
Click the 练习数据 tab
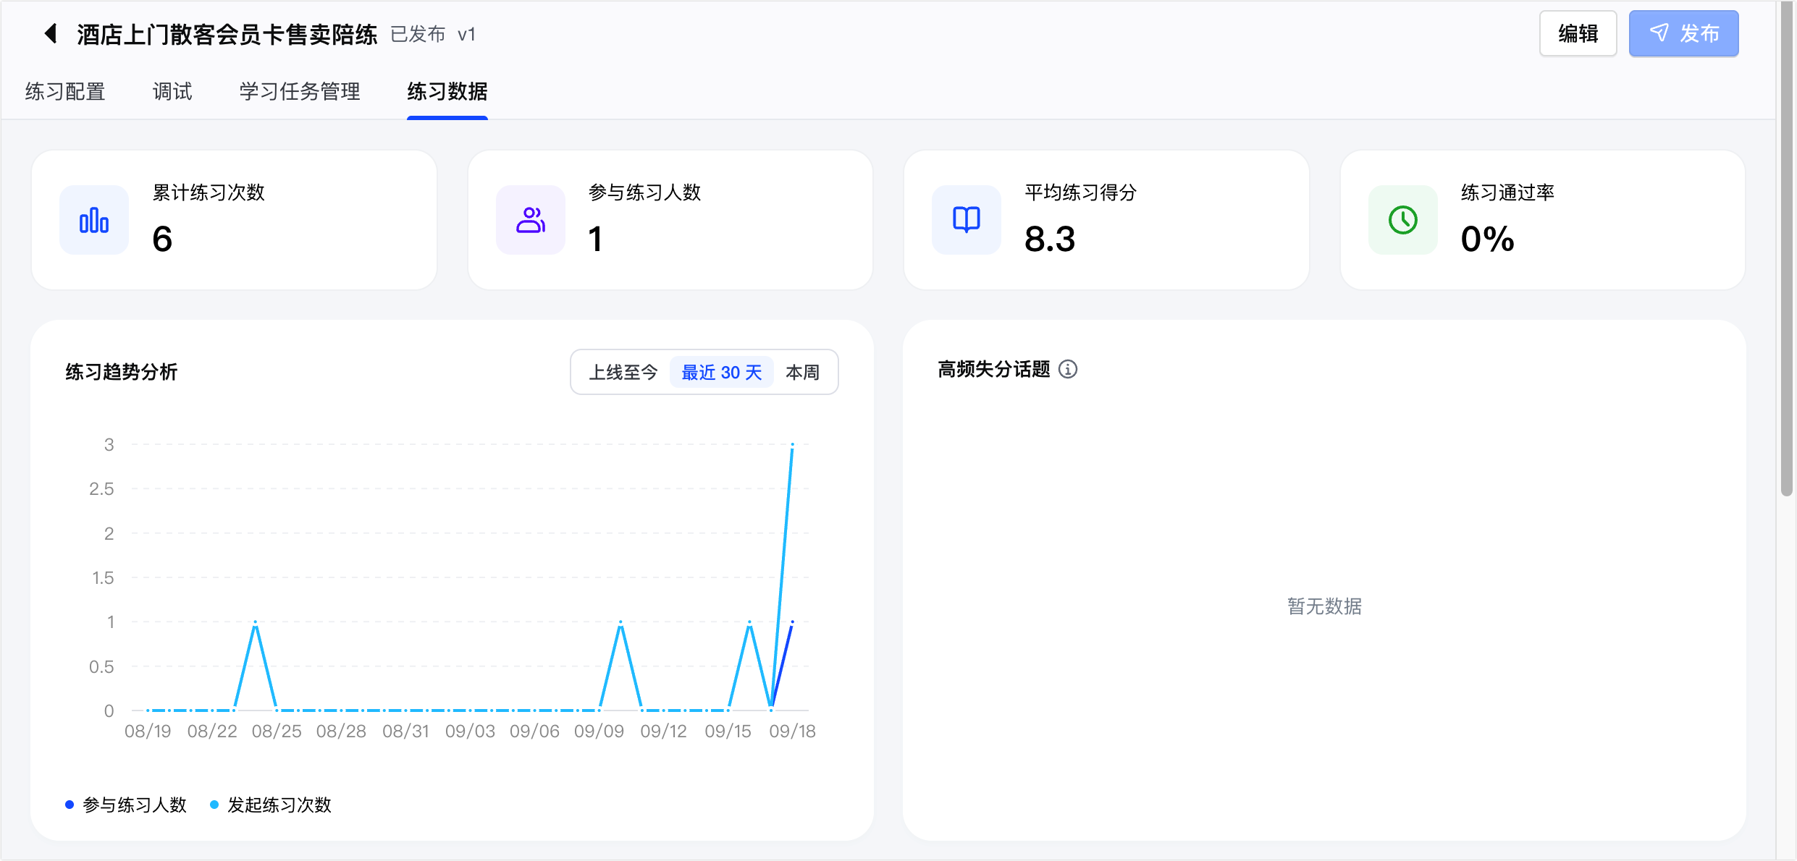447,92
